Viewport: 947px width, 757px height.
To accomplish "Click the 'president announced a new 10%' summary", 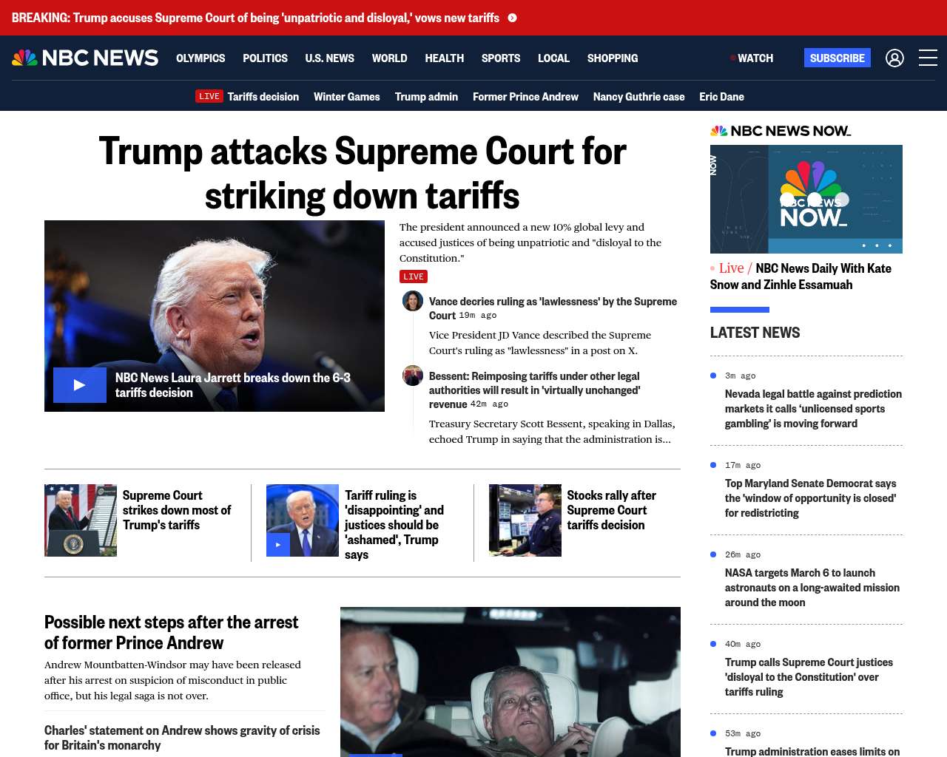I will coord(530,242).
